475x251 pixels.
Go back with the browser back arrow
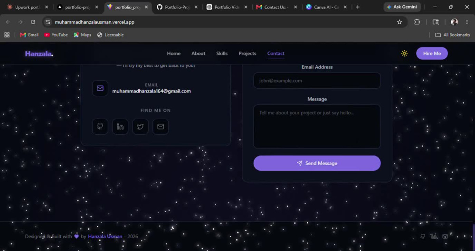pos(8,22)
